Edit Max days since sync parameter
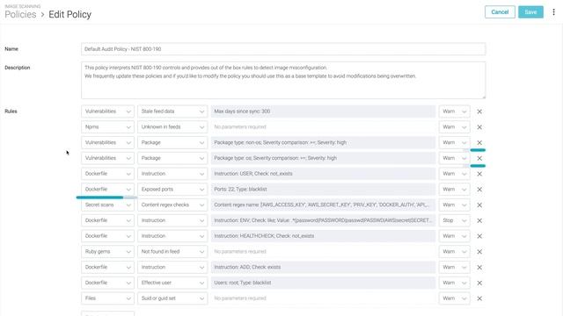Viewport: 563px width, 316px height. 323,111
